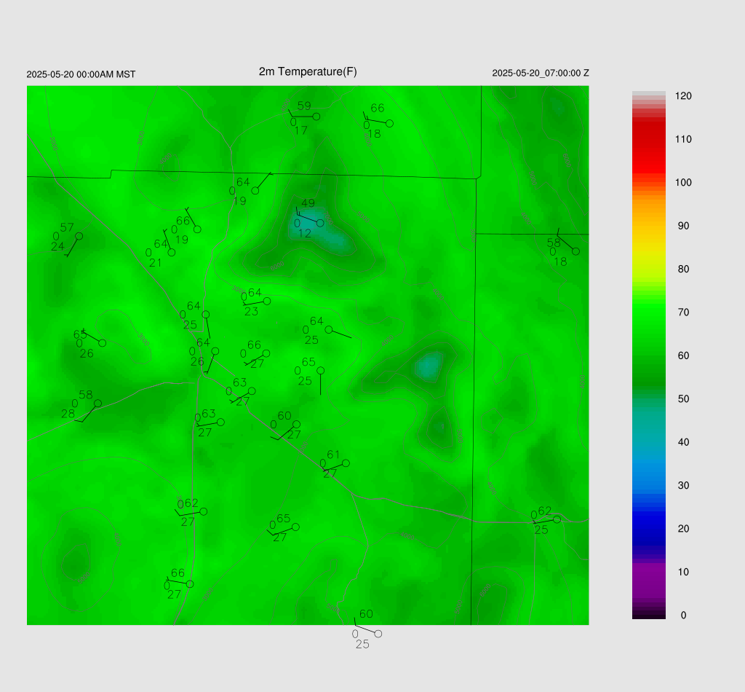Click the 50 tick label on colorbar

coord(683,399)
